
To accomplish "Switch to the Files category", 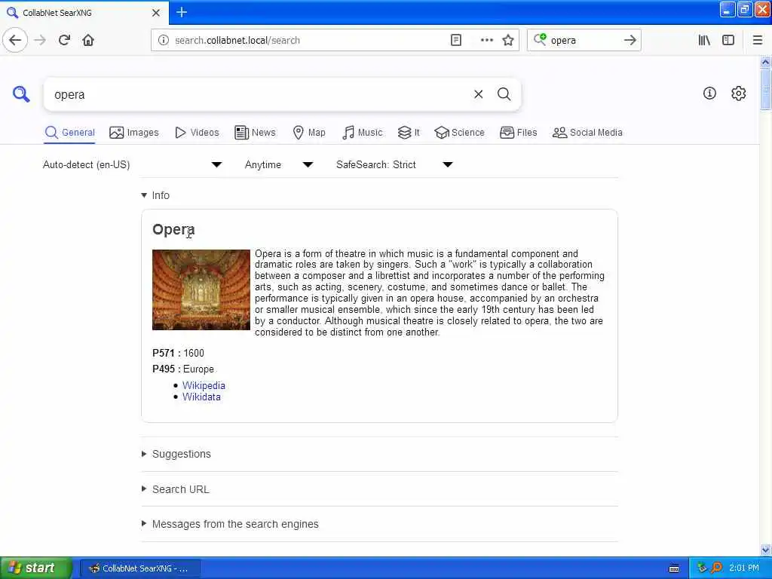I will point(519,133).
